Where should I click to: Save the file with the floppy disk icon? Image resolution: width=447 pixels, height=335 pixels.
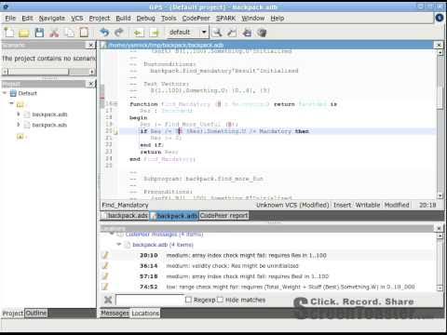[x=39, y=33]
